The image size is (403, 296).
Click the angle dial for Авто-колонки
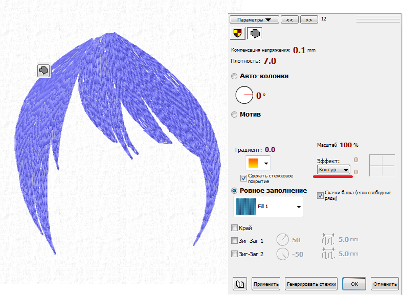(x=244, y=95)
